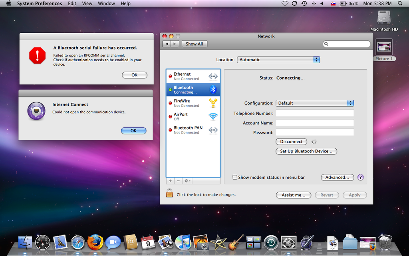Click the purple help question mark button
This screenshot has width=409, height=256.
(x=360, y=177)
